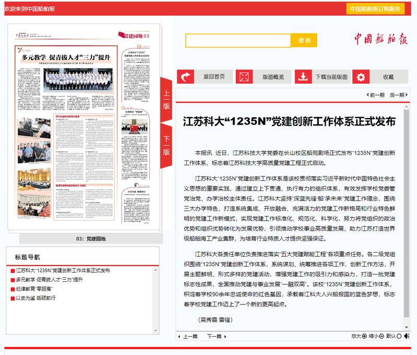Click the 放大 zoom-in radio icon
Image resolution: width=417 pixels, height=355 pixels.
click(364, 336)
